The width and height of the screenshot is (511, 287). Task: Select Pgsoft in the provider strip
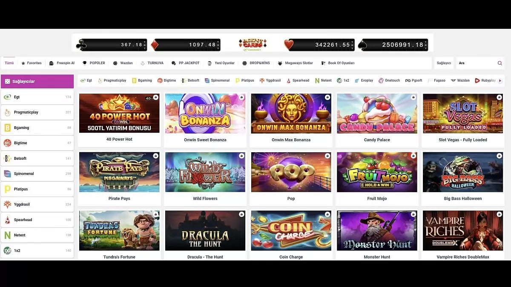[x=413, y=80]
